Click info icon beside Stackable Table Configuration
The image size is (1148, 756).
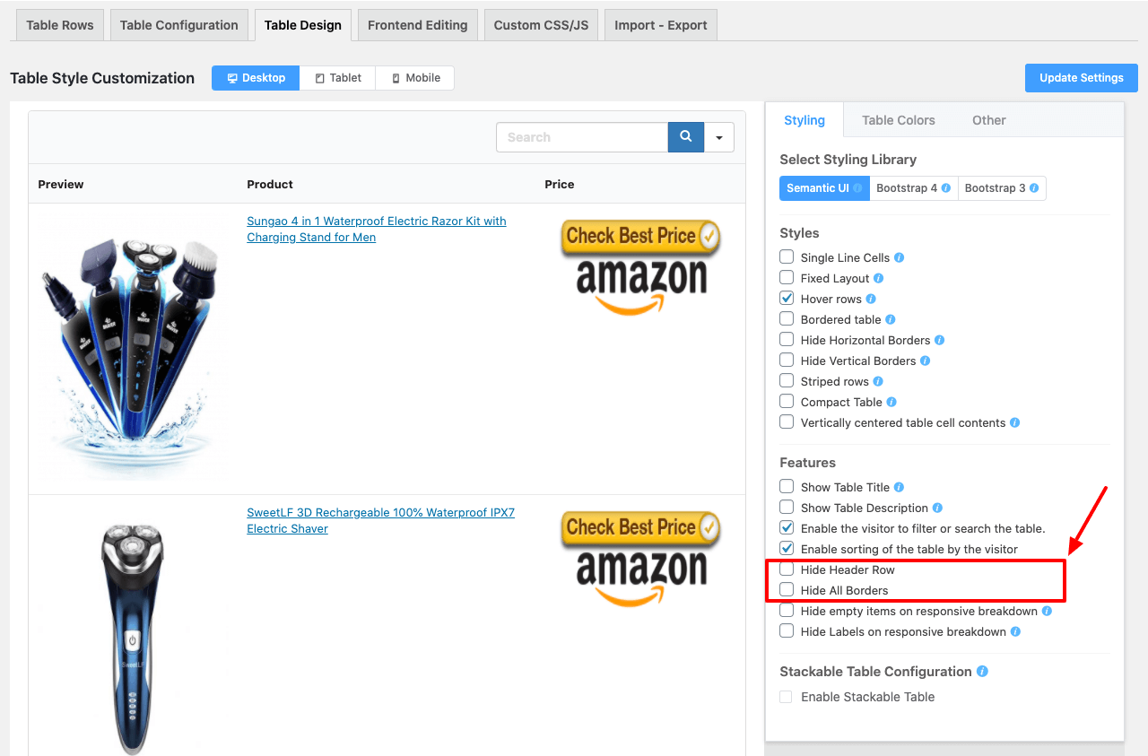pos(982,671)
